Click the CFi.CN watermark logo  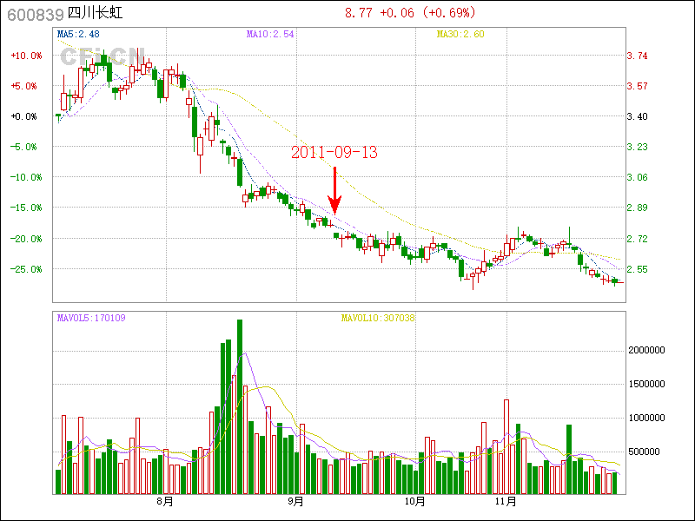coord(102,56)
